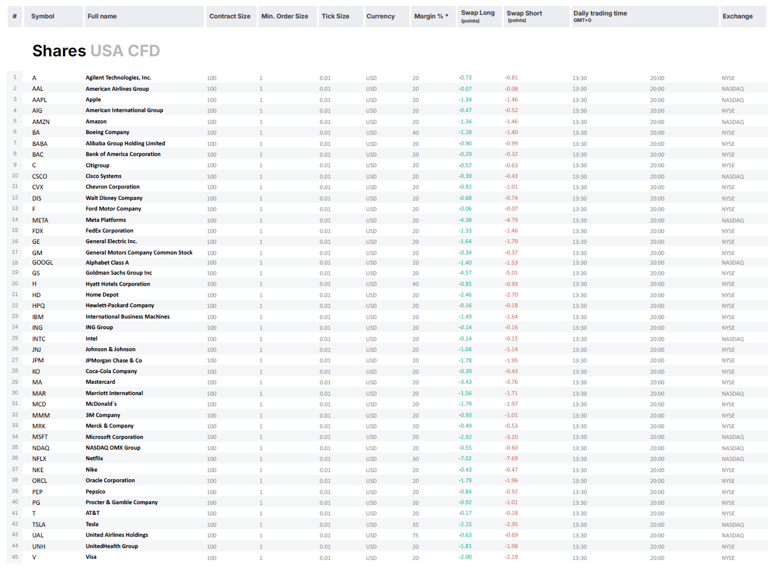Click UnitedHealth Group name
Image resolution: width=773 pixels, height=570 pixels.
click(x=111, y=546)
